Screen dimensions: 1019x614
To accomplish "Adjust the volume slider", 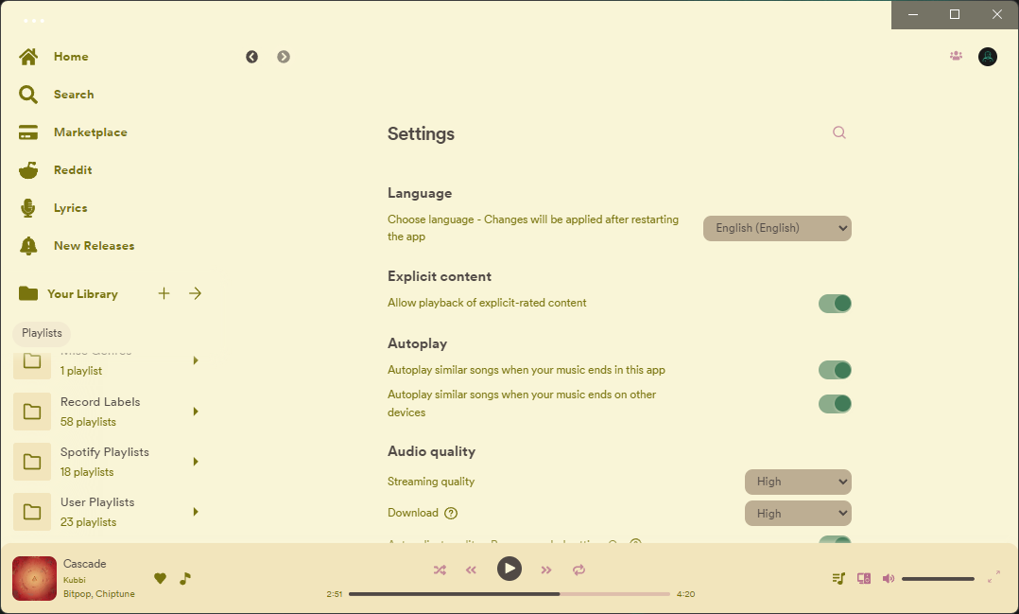I will tap(938, 578).
